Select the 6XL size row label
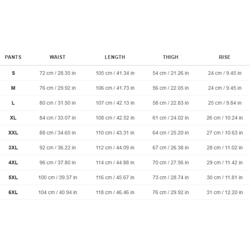The width and height of the screenshot is (250, 250). [13, 192]
